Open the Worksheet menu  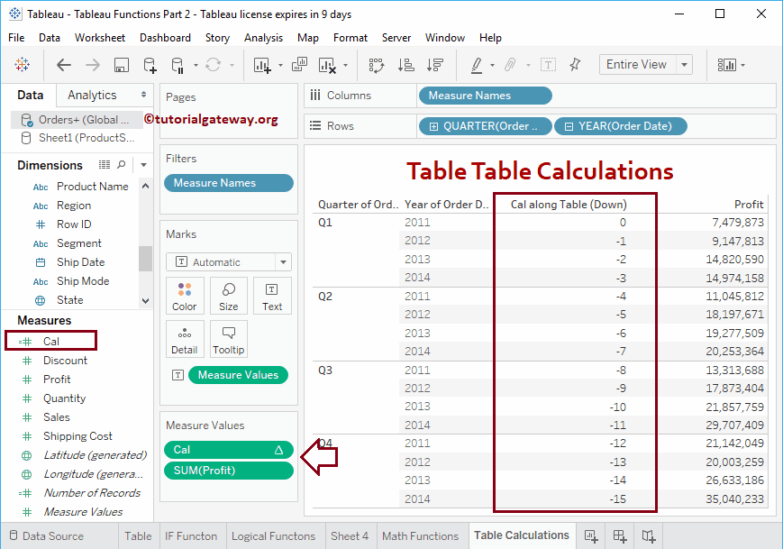pos(100,38)
